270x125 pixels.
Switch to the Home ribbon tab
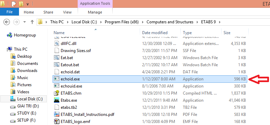[x=29, y=12]
